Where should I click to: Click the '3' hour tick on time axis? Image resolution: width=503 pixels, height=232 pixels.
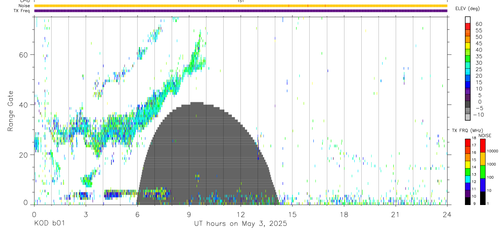point(86,214)
